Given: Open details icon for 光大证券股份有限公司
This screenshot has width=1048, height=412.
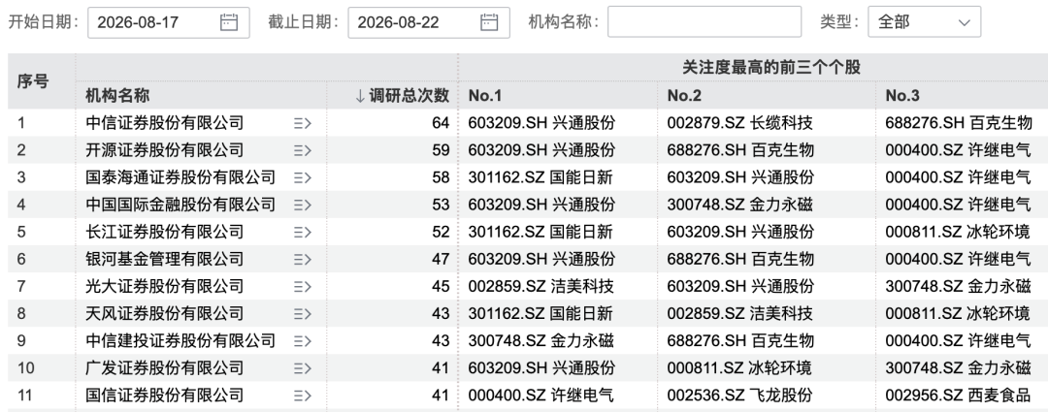Looking at the screenshot, I should [302, 287].
